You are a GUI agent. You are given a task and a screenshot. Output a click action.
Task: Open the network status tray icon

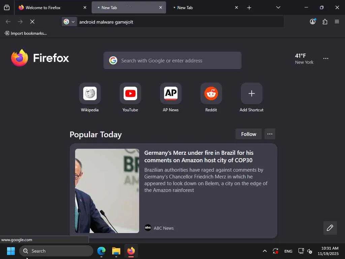[x=301, y=251]
